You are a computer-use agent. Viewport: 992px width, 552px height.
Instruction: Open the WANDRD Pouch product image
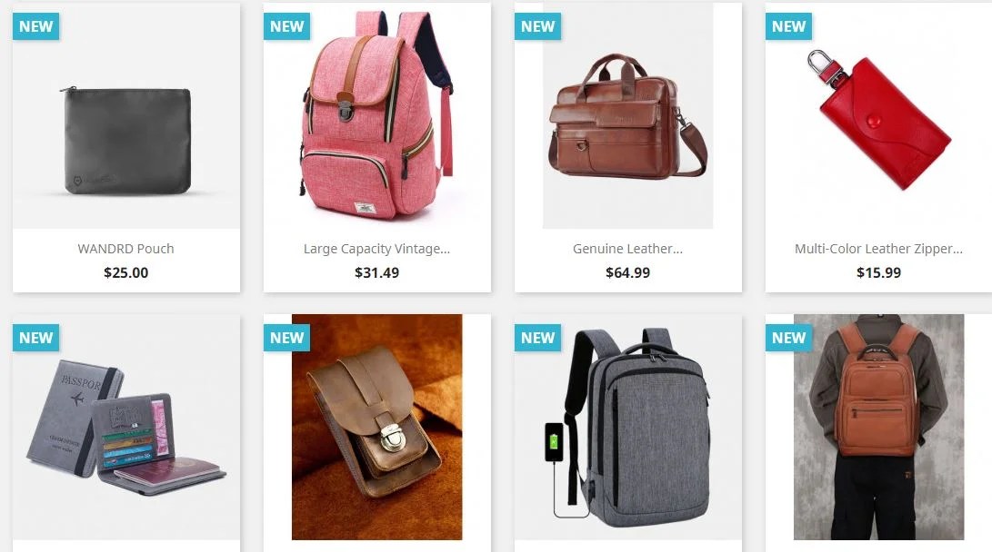pos(125,115)
